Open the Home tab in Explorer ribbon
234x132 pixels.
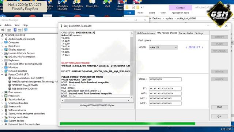pyautogui.click(x=140, y=13)
